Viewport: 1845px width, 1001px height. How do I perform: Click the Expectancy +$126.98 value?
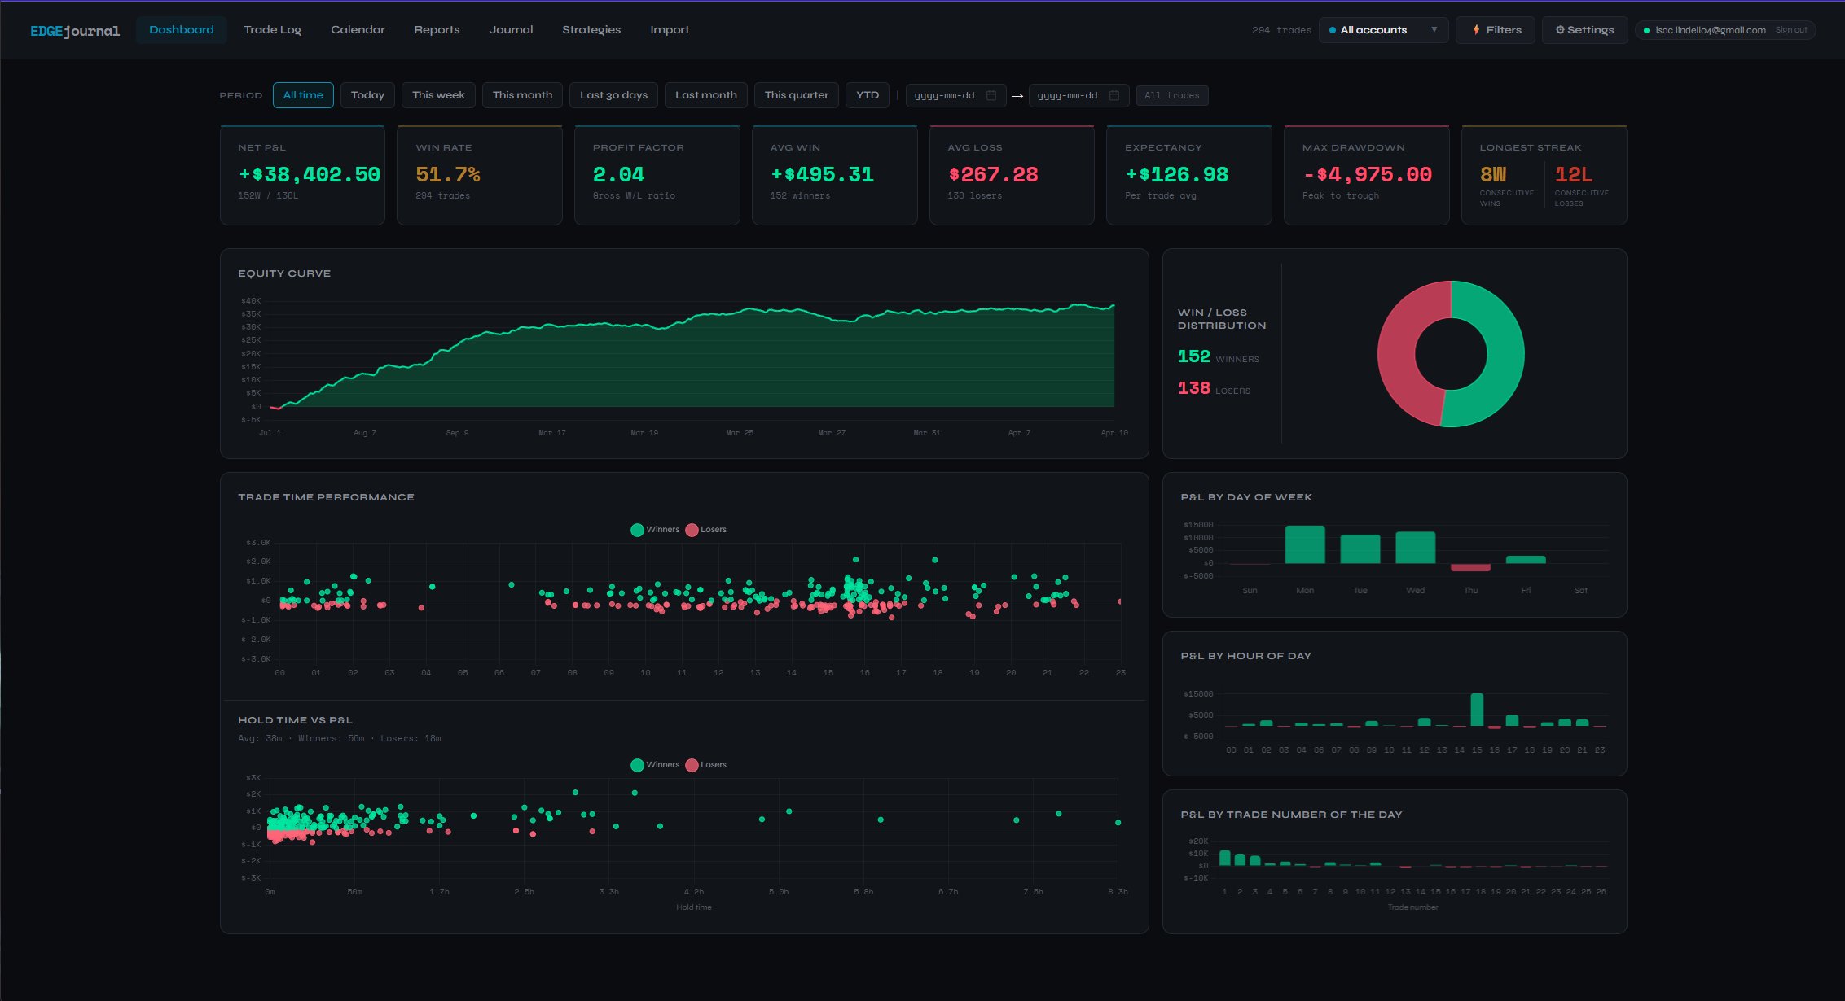[x=1177, y=175]
